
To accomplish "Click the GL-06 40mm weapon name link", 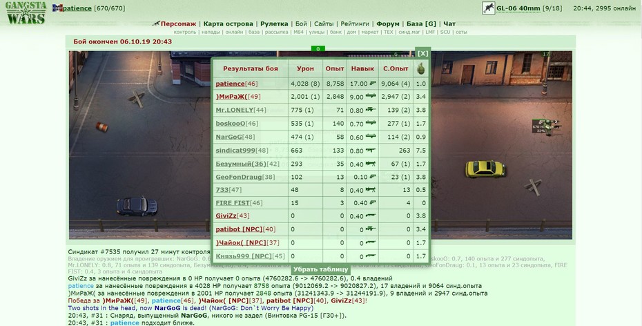I will [518, 8].
